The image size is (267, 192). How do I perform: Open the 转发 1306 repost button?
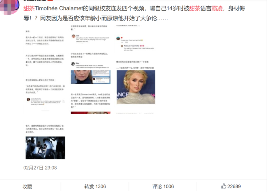click(x=95, y=187)
